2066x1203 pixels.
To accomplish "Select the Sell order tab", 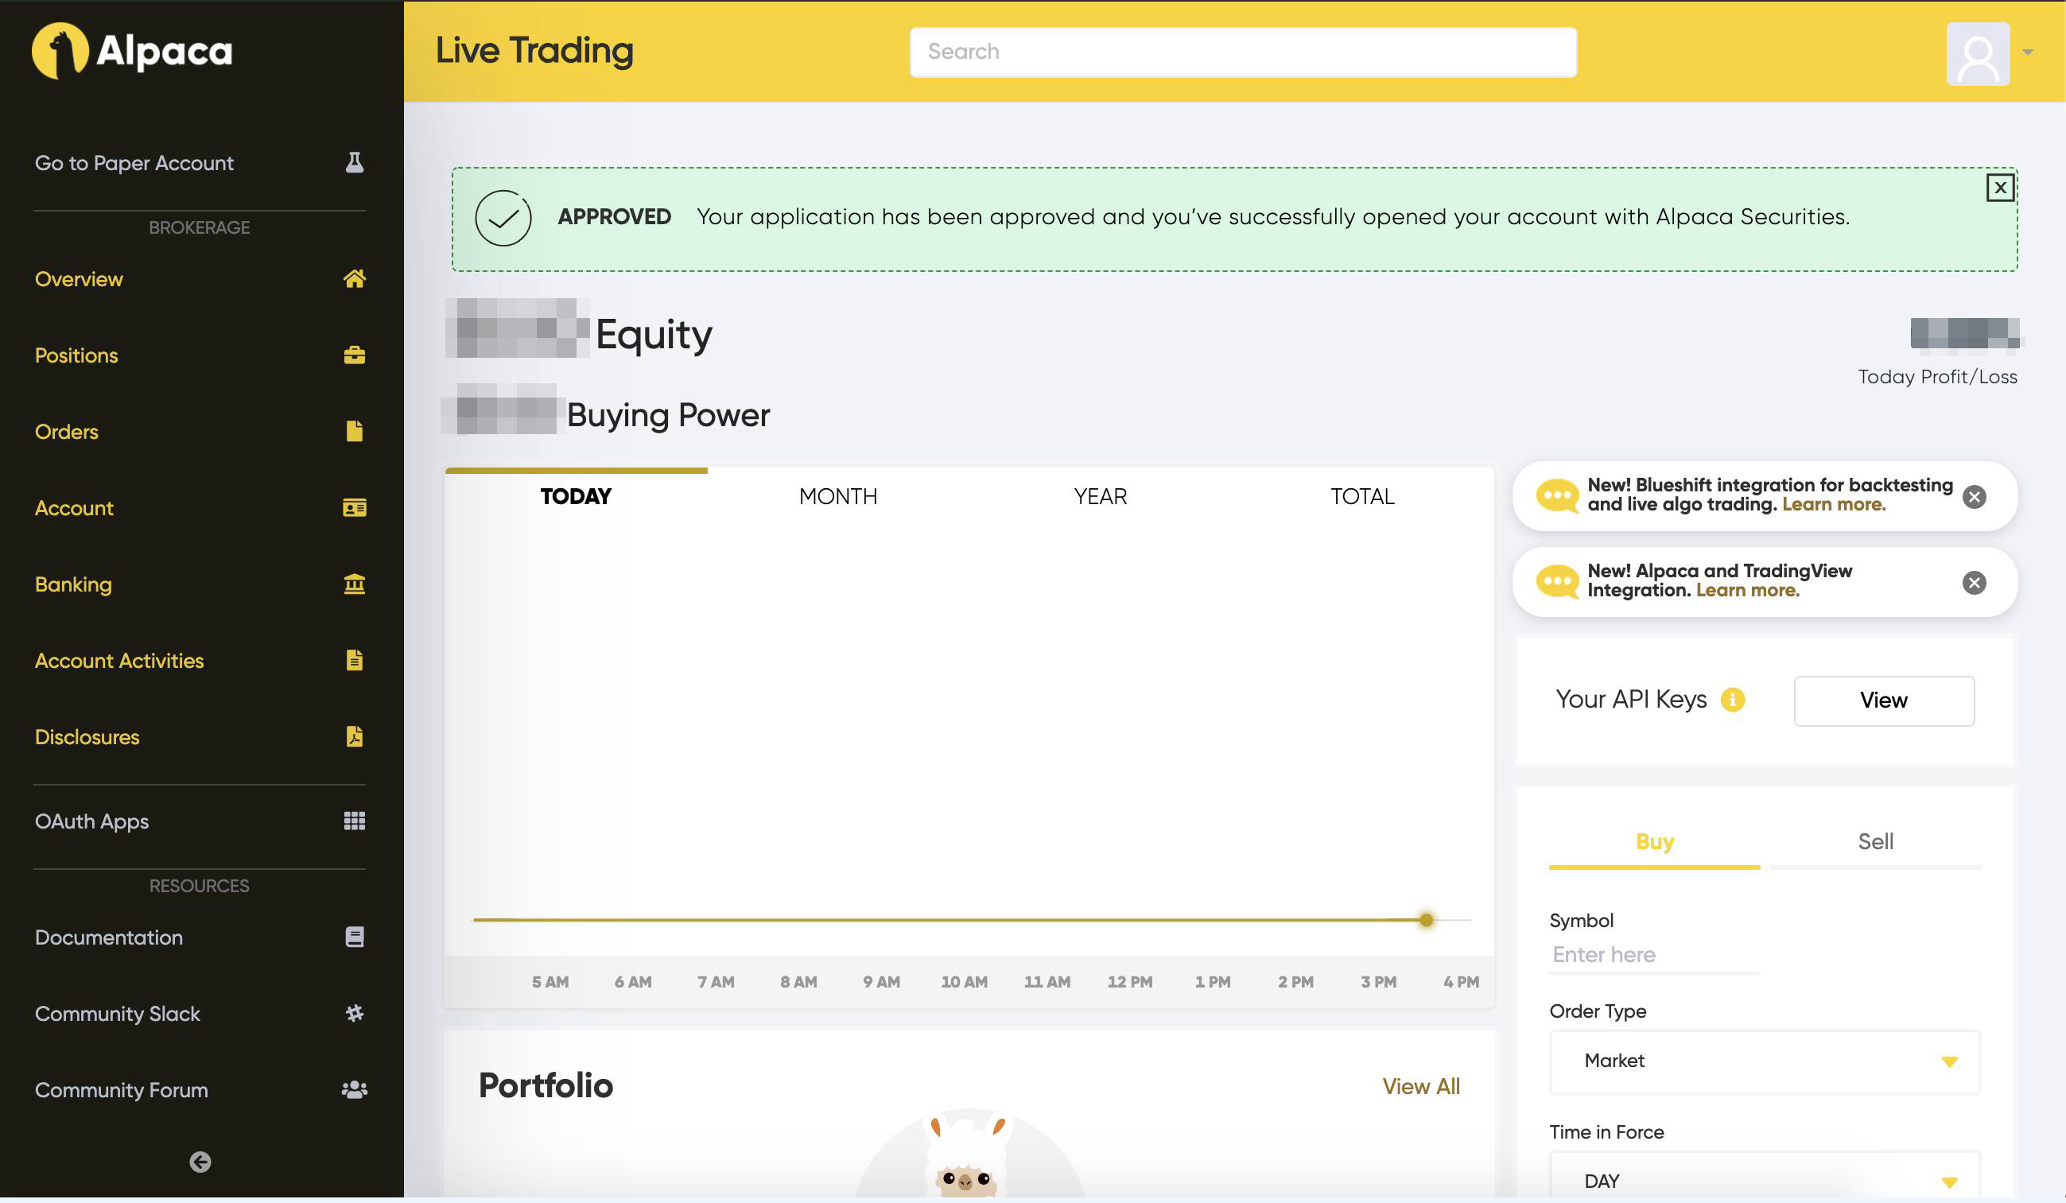I will [1875, 841].
